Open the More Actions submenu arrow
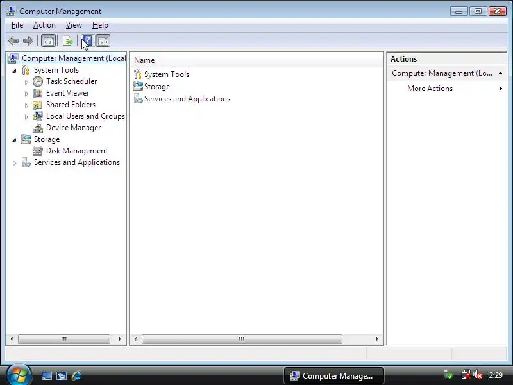 [501, 89]
